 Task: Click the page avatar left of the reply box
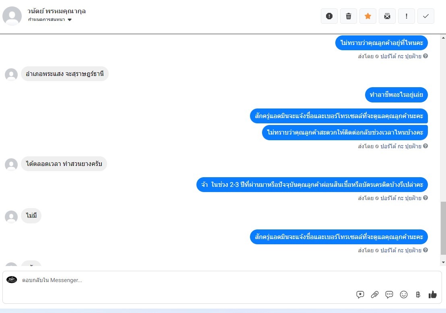pyautogui.click(x=12, y=280)
